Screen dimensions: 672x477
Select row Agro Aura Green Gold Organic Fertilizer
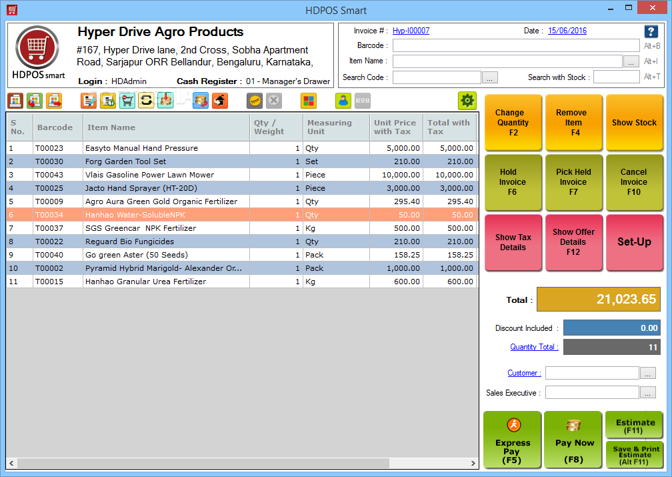coord(242,201)
